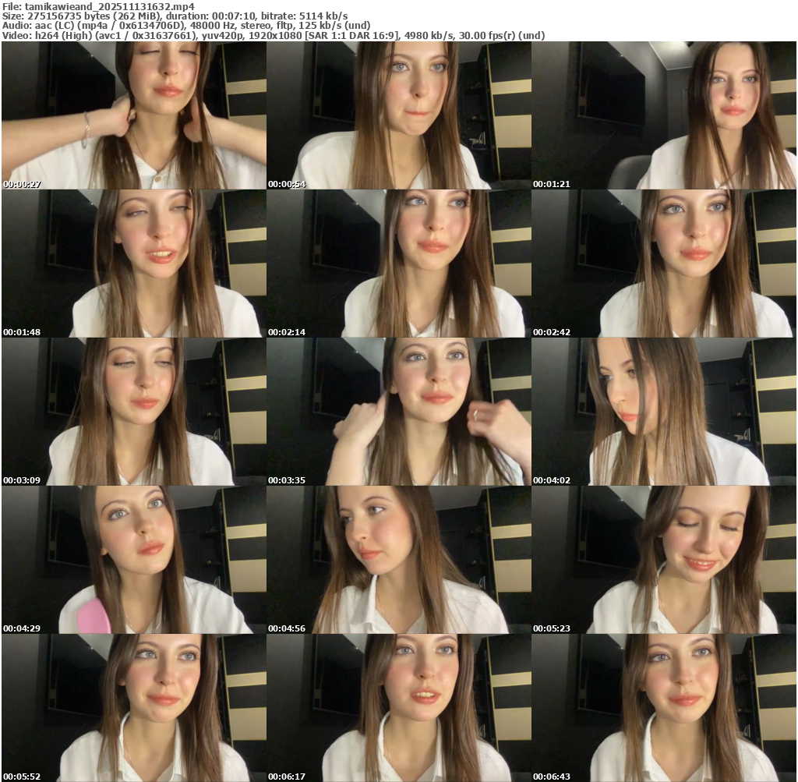Click the 00:01:21 video frame
798x782 pixels.
(x=664, y=115)
